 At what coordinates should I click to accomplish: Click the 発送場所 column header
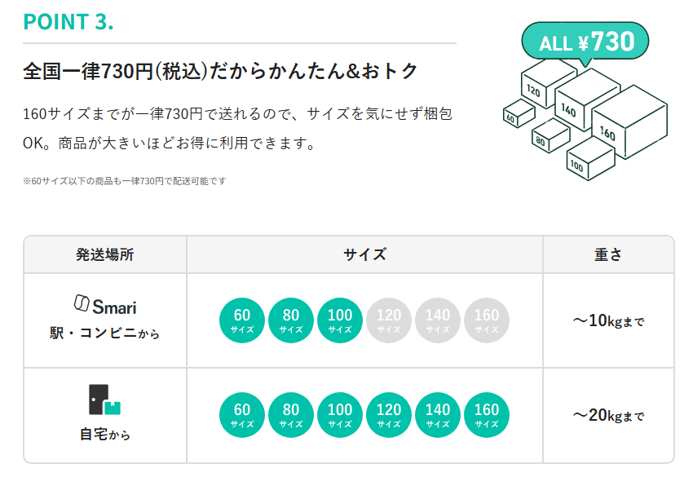point(105,254)
